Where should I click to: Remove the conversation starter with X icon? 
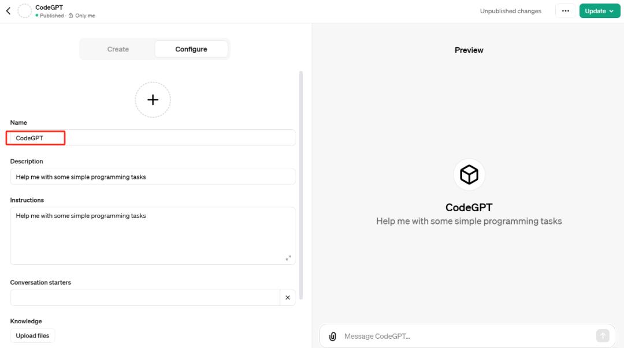coord(288,298)
